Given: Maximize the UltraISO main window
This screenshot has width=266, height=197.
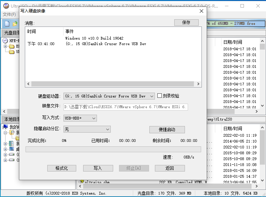Looking at the screenshot, I should [242, 6].
